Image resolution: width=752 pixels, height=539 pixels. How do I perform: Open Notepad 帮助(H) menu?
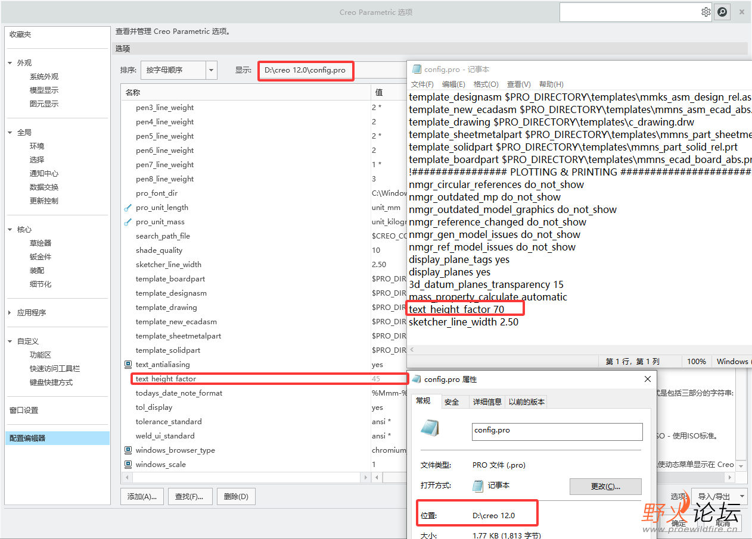(551, 84)
